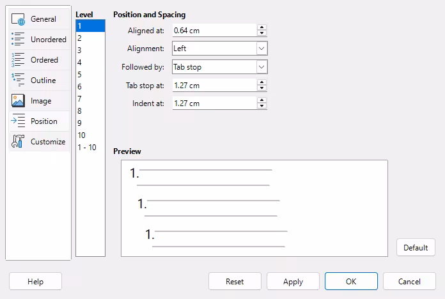Open Help for this dialog

click(x=35, y=281)
